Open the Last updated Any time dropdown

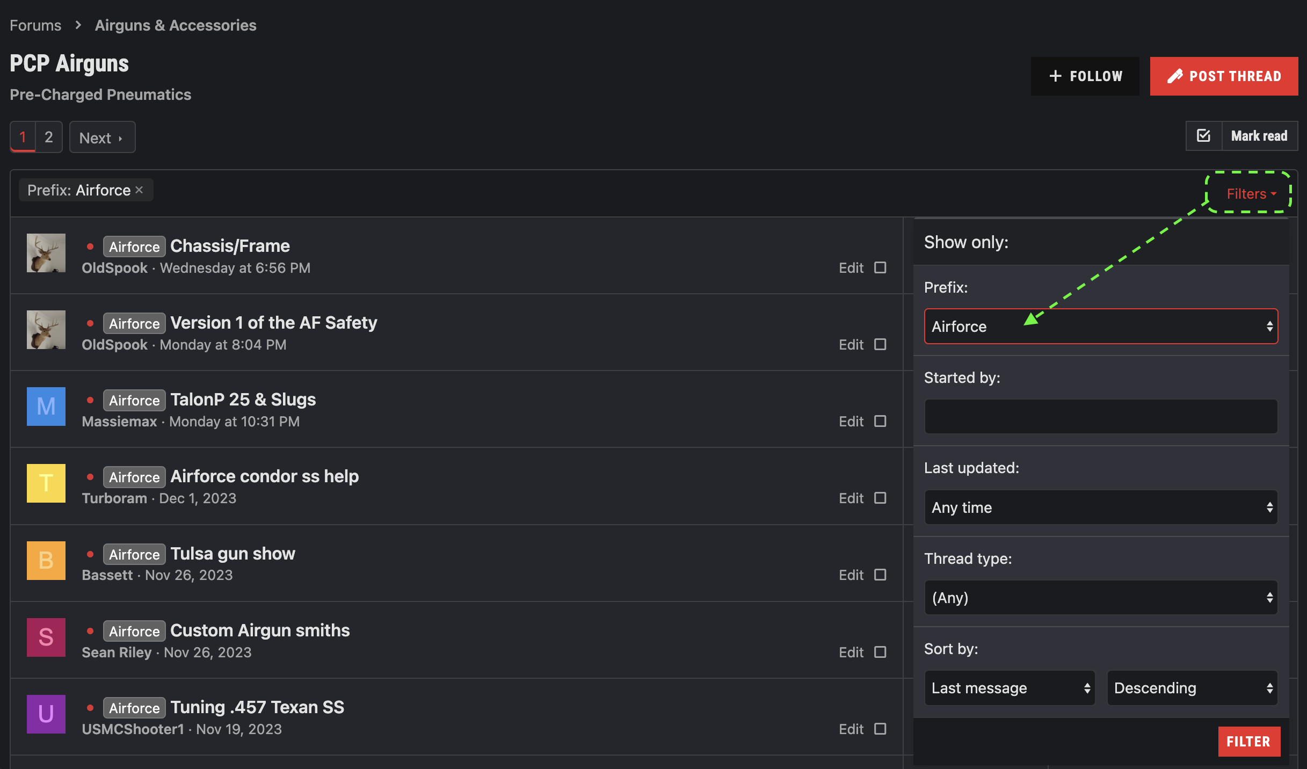point(1101,507)
